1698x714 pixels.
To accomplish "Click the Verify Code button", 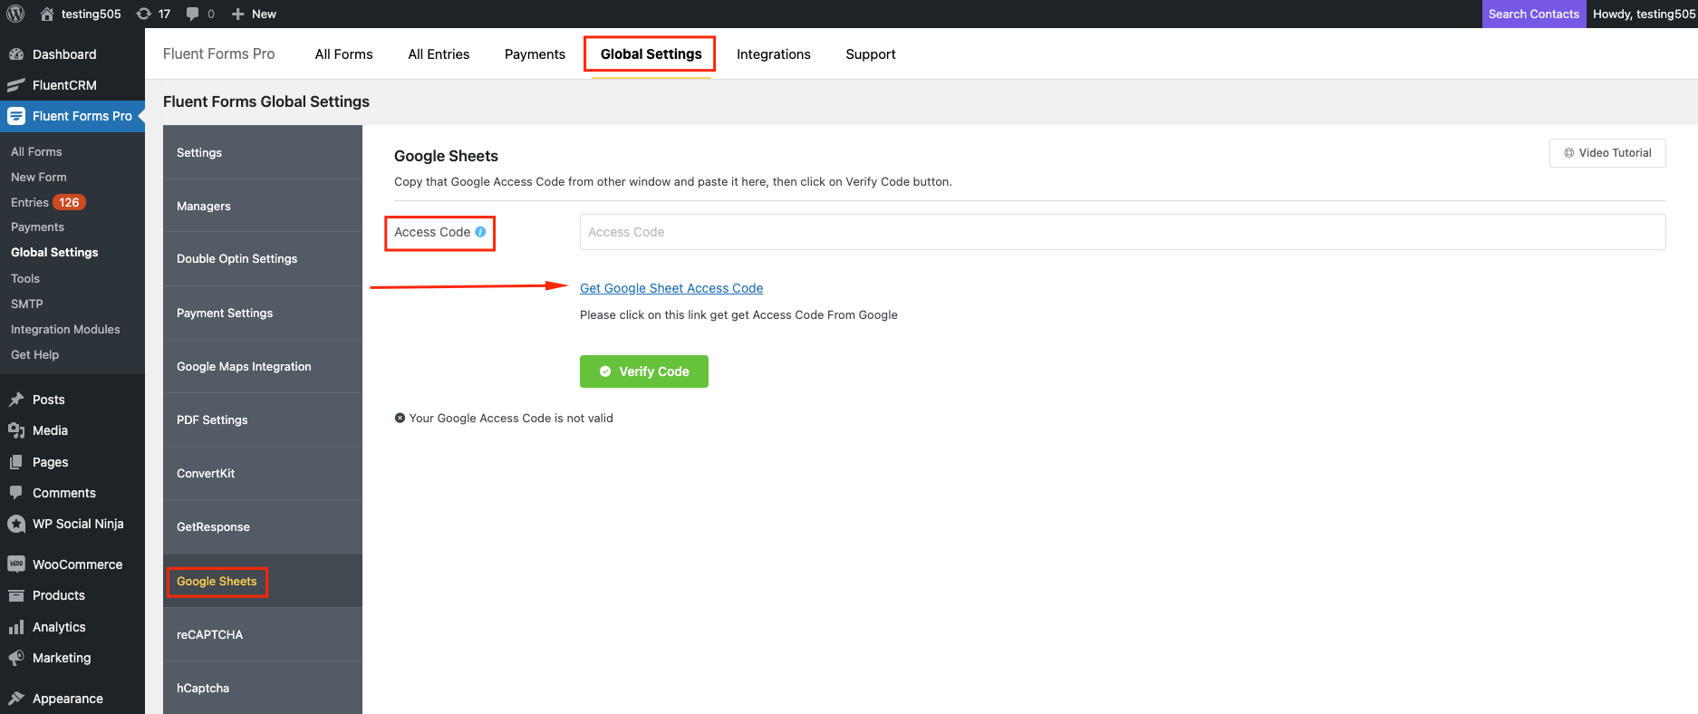I will pos(644,371).
